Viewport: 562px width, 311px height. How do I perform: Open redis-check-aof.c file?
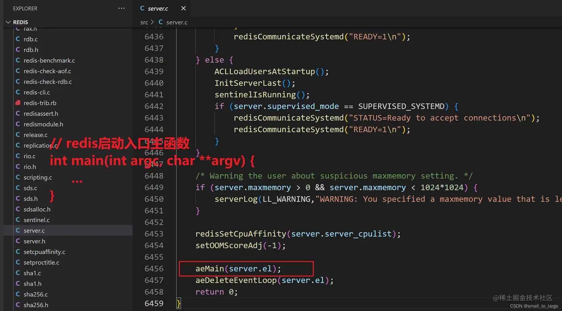coord(47,71)
